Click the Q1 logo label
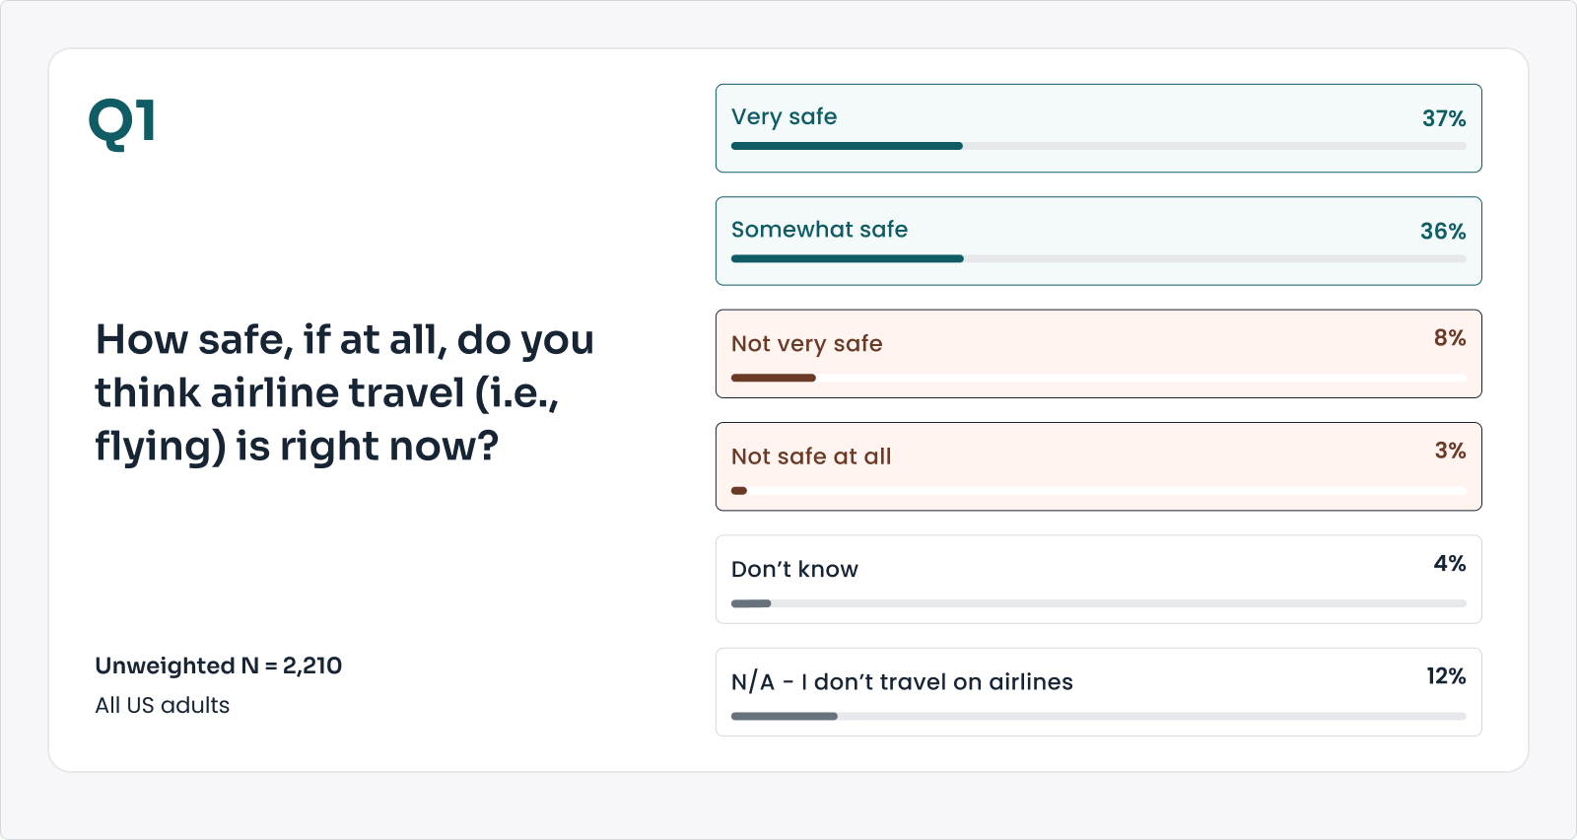This screenshot has width=1577, height=840. pyautogui.click(x=122, y=124)
